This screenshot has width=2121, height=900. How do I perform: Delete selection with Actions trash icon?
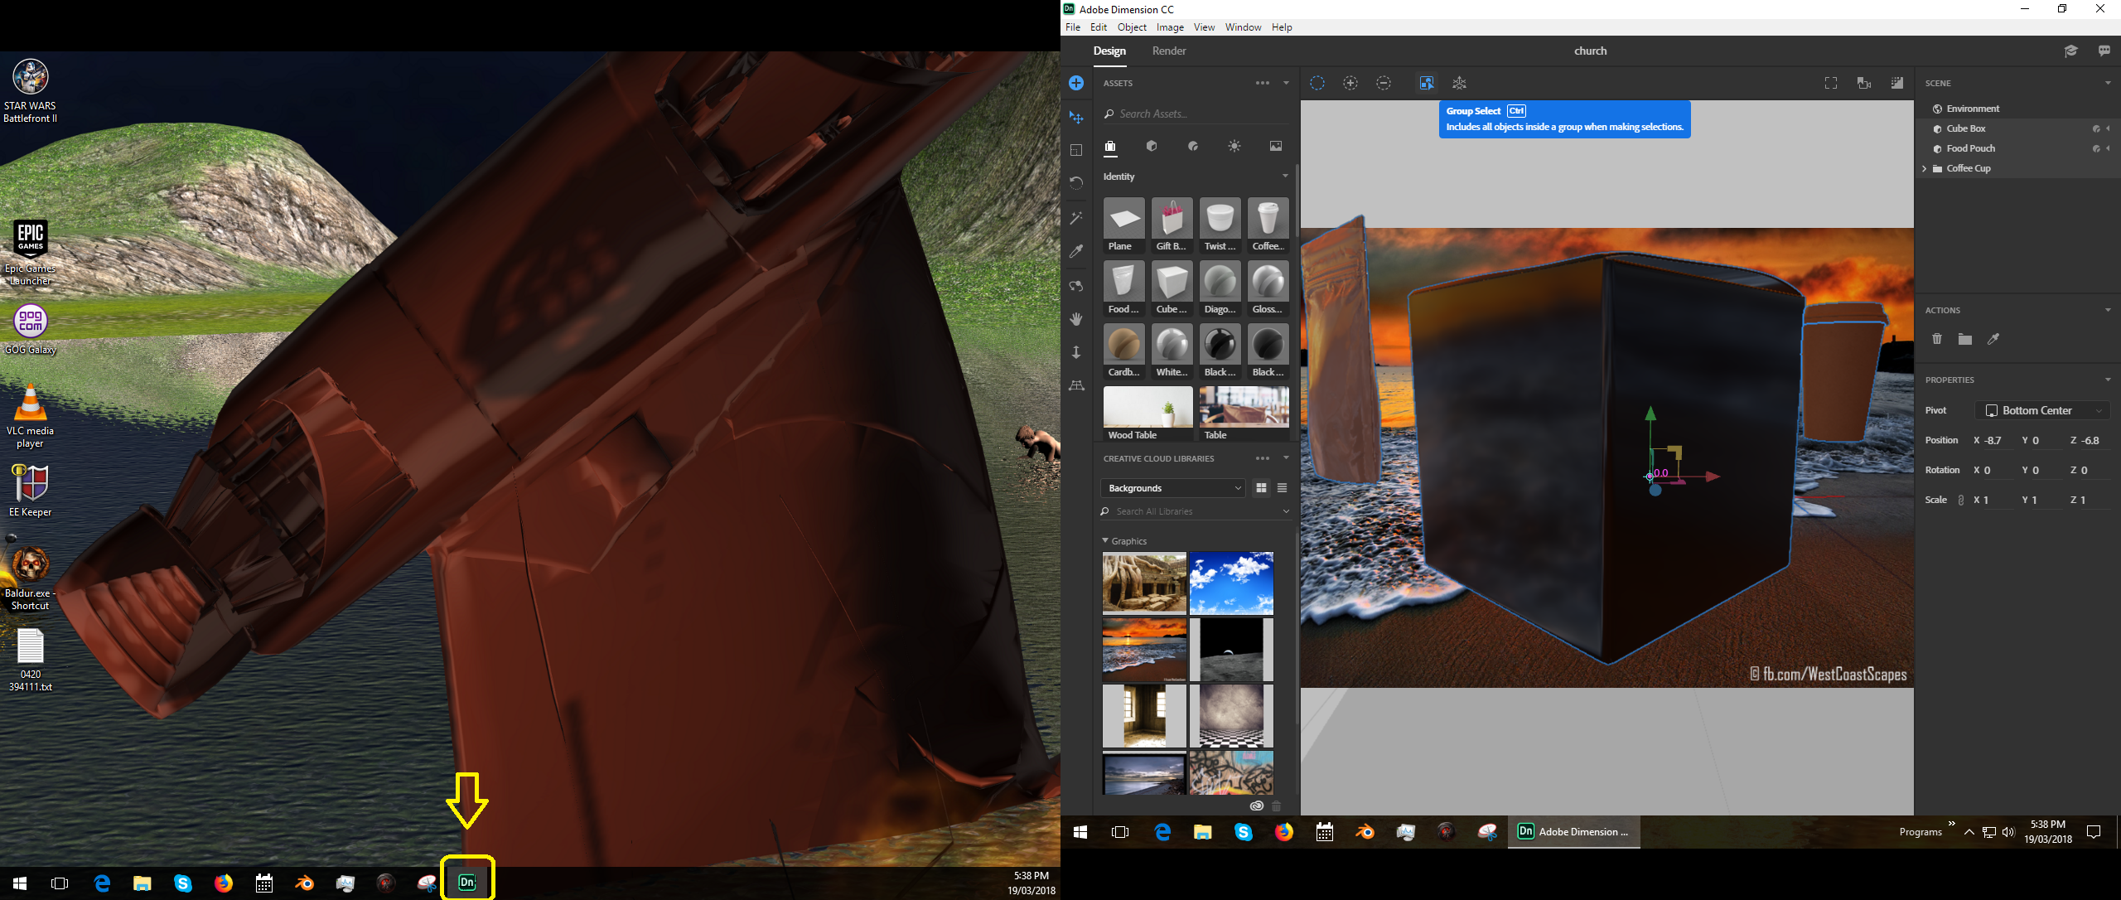coord(1937,339)
